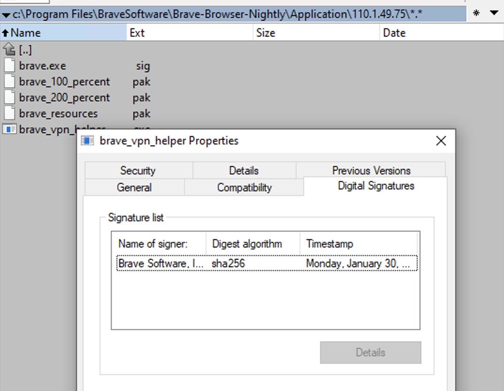The height and width of the screenshot is (391, 504).
Task: Click the sig extension of brave.exe
Action: pos(143,66)
